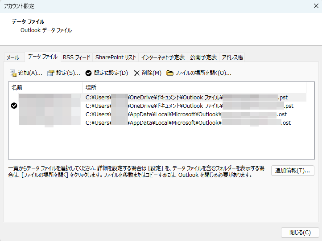Select the last .ost data file row

click(187, 123)
